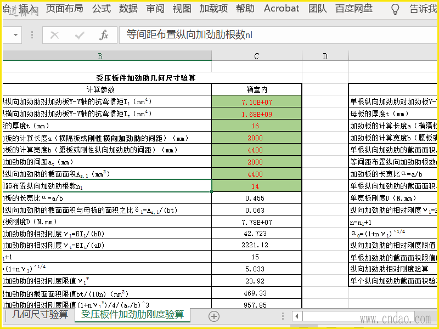Select the 4400 cell in the 计算宽度b row

257,150
